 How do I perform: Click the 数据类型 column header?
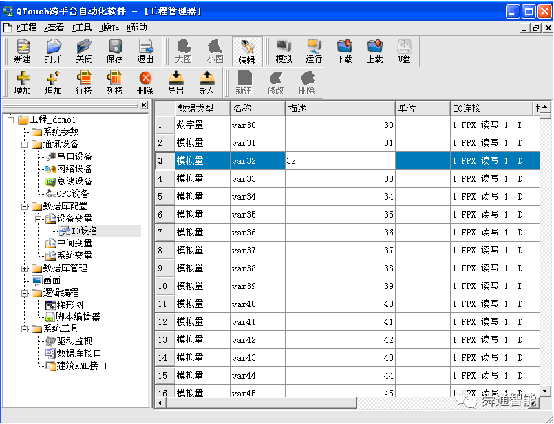(x=202, y=109)
